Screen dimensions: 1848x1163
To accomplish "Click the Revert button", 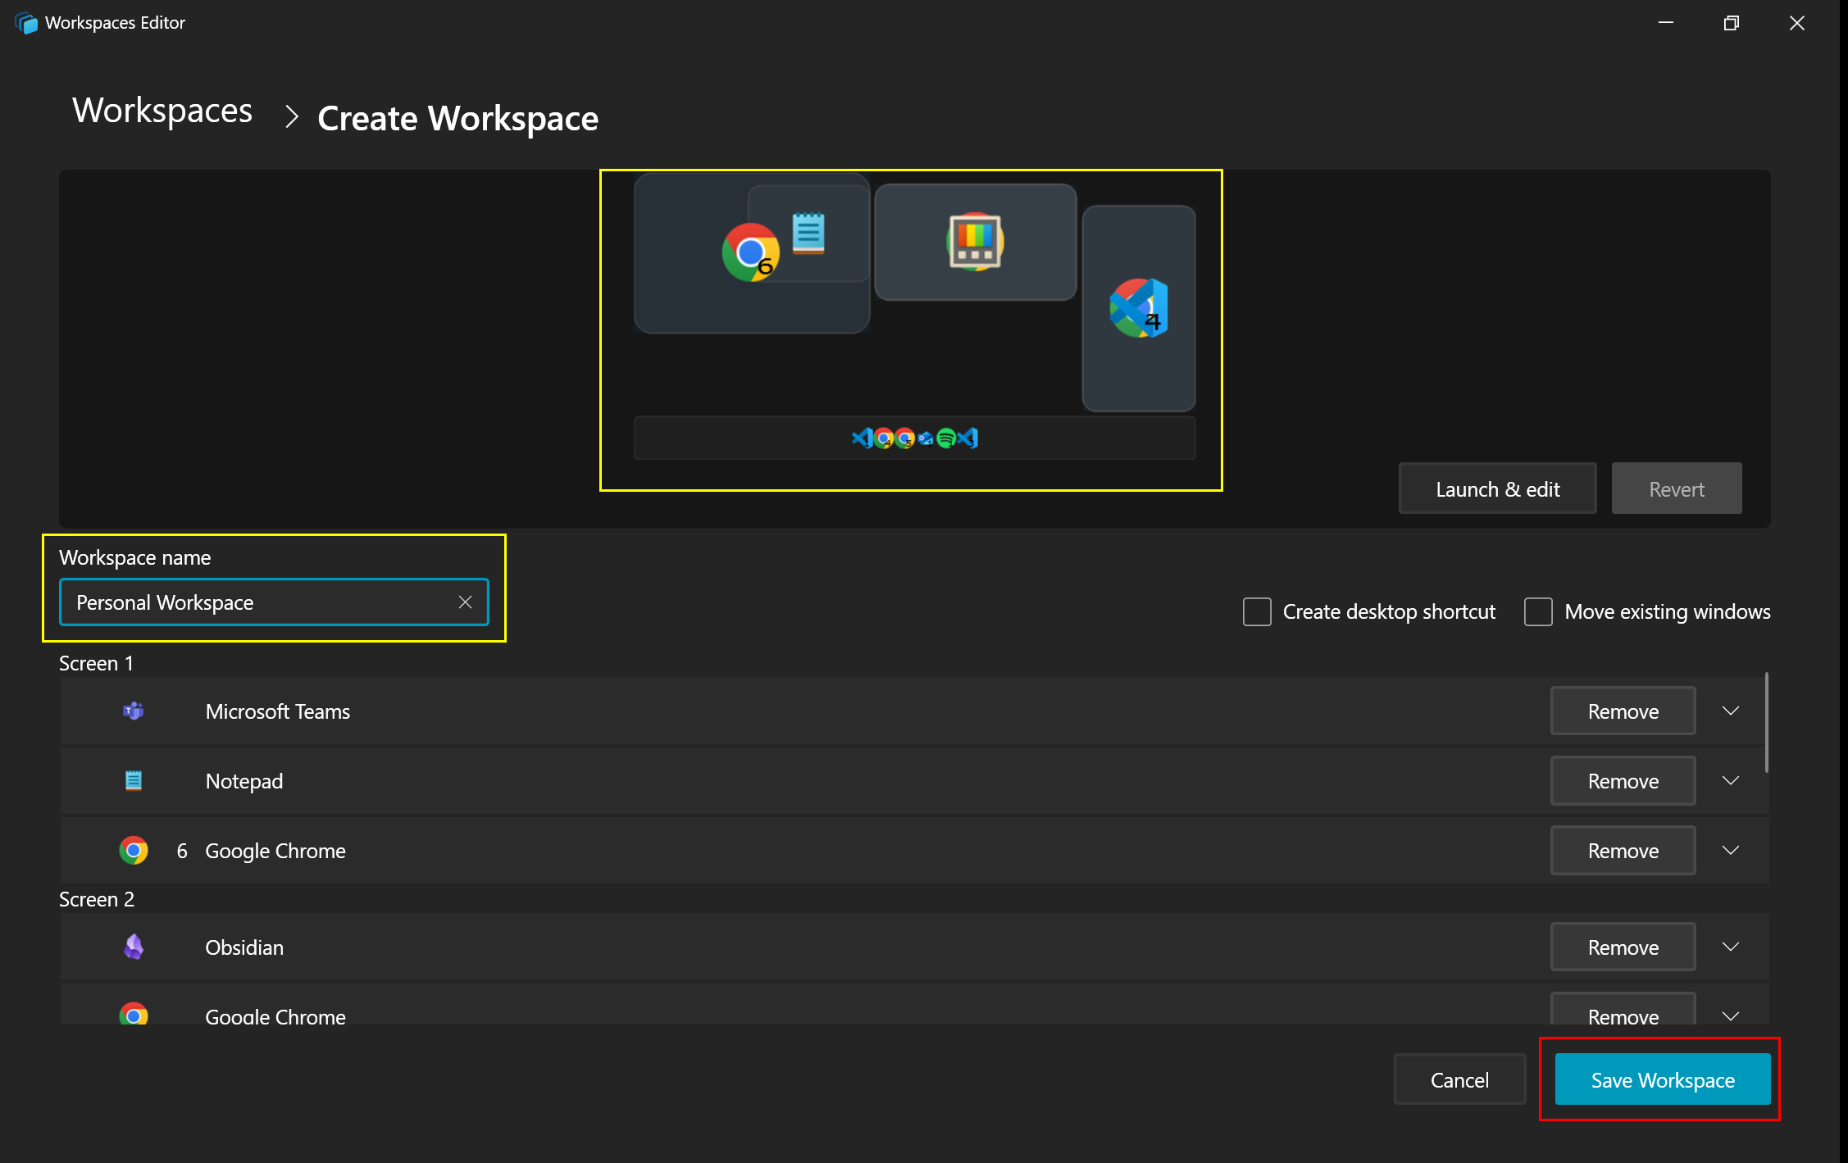I will [1677, 488].
